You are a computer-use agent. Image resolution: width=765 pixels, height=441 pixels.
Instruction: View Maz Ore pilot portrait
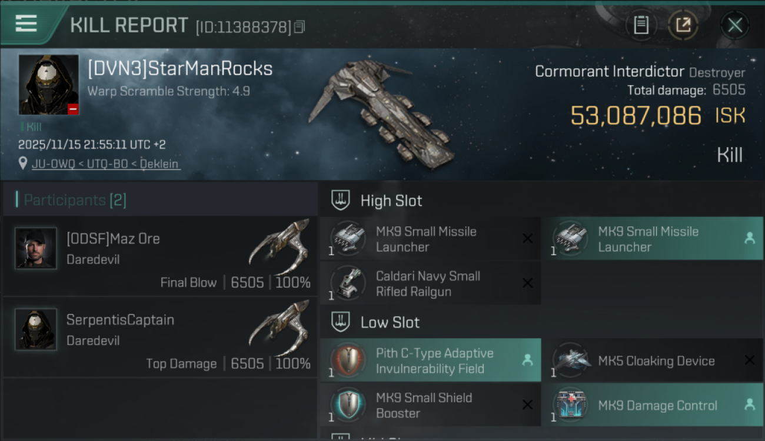click(36, 248)
